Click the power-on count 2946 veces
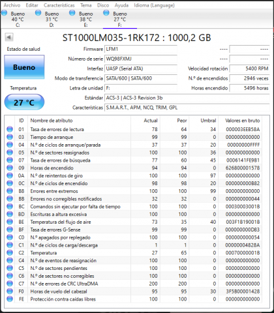 249,78
